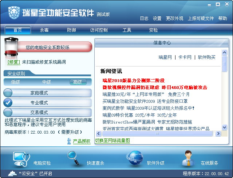
Task: Click the product authorization info icon
Action: (69, 141)
